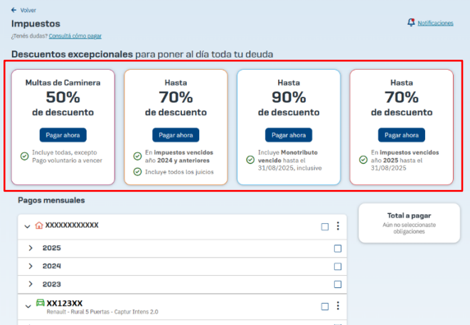470x325 pixels.
Task: Click the Notificaciones bell icon
Action: coord(411,23)
